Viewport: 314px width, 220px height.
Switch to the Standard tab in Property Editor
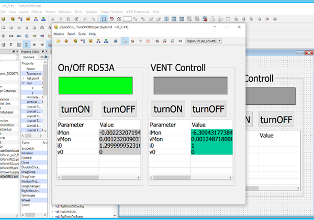29,57
